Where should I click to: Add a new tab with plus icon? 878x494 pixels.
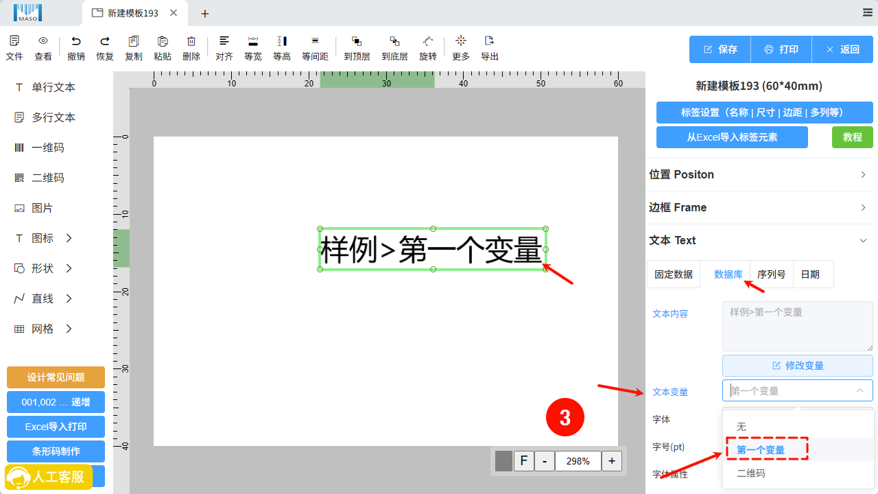click(204, 13)
